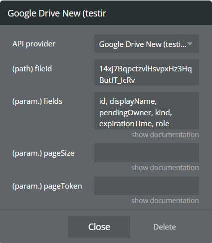Open the API provider dropdown
Image resolution: width=212 pixels, height=243 pixels.
(x=147, y=44)
